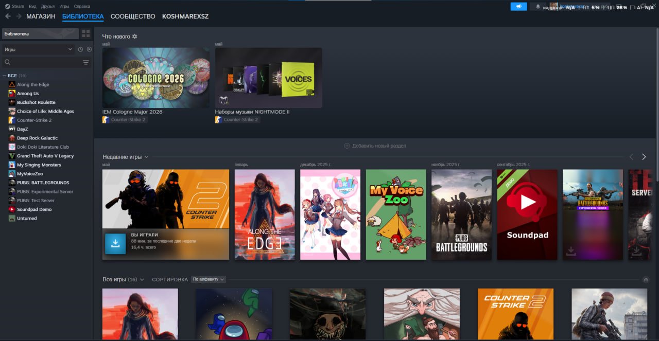This screenshot has height=341, width=659.
Task: Go forward with the right arrow
Action: pos(19,16)
